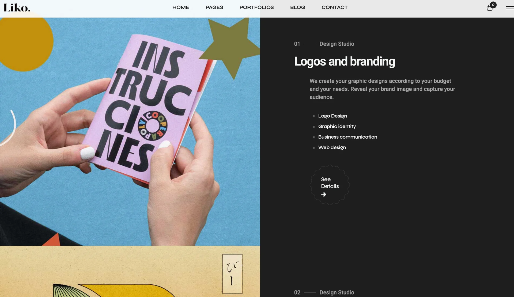Click the yellow Japanese illustration image
The image size is (514, 297).
pos(130,272)
